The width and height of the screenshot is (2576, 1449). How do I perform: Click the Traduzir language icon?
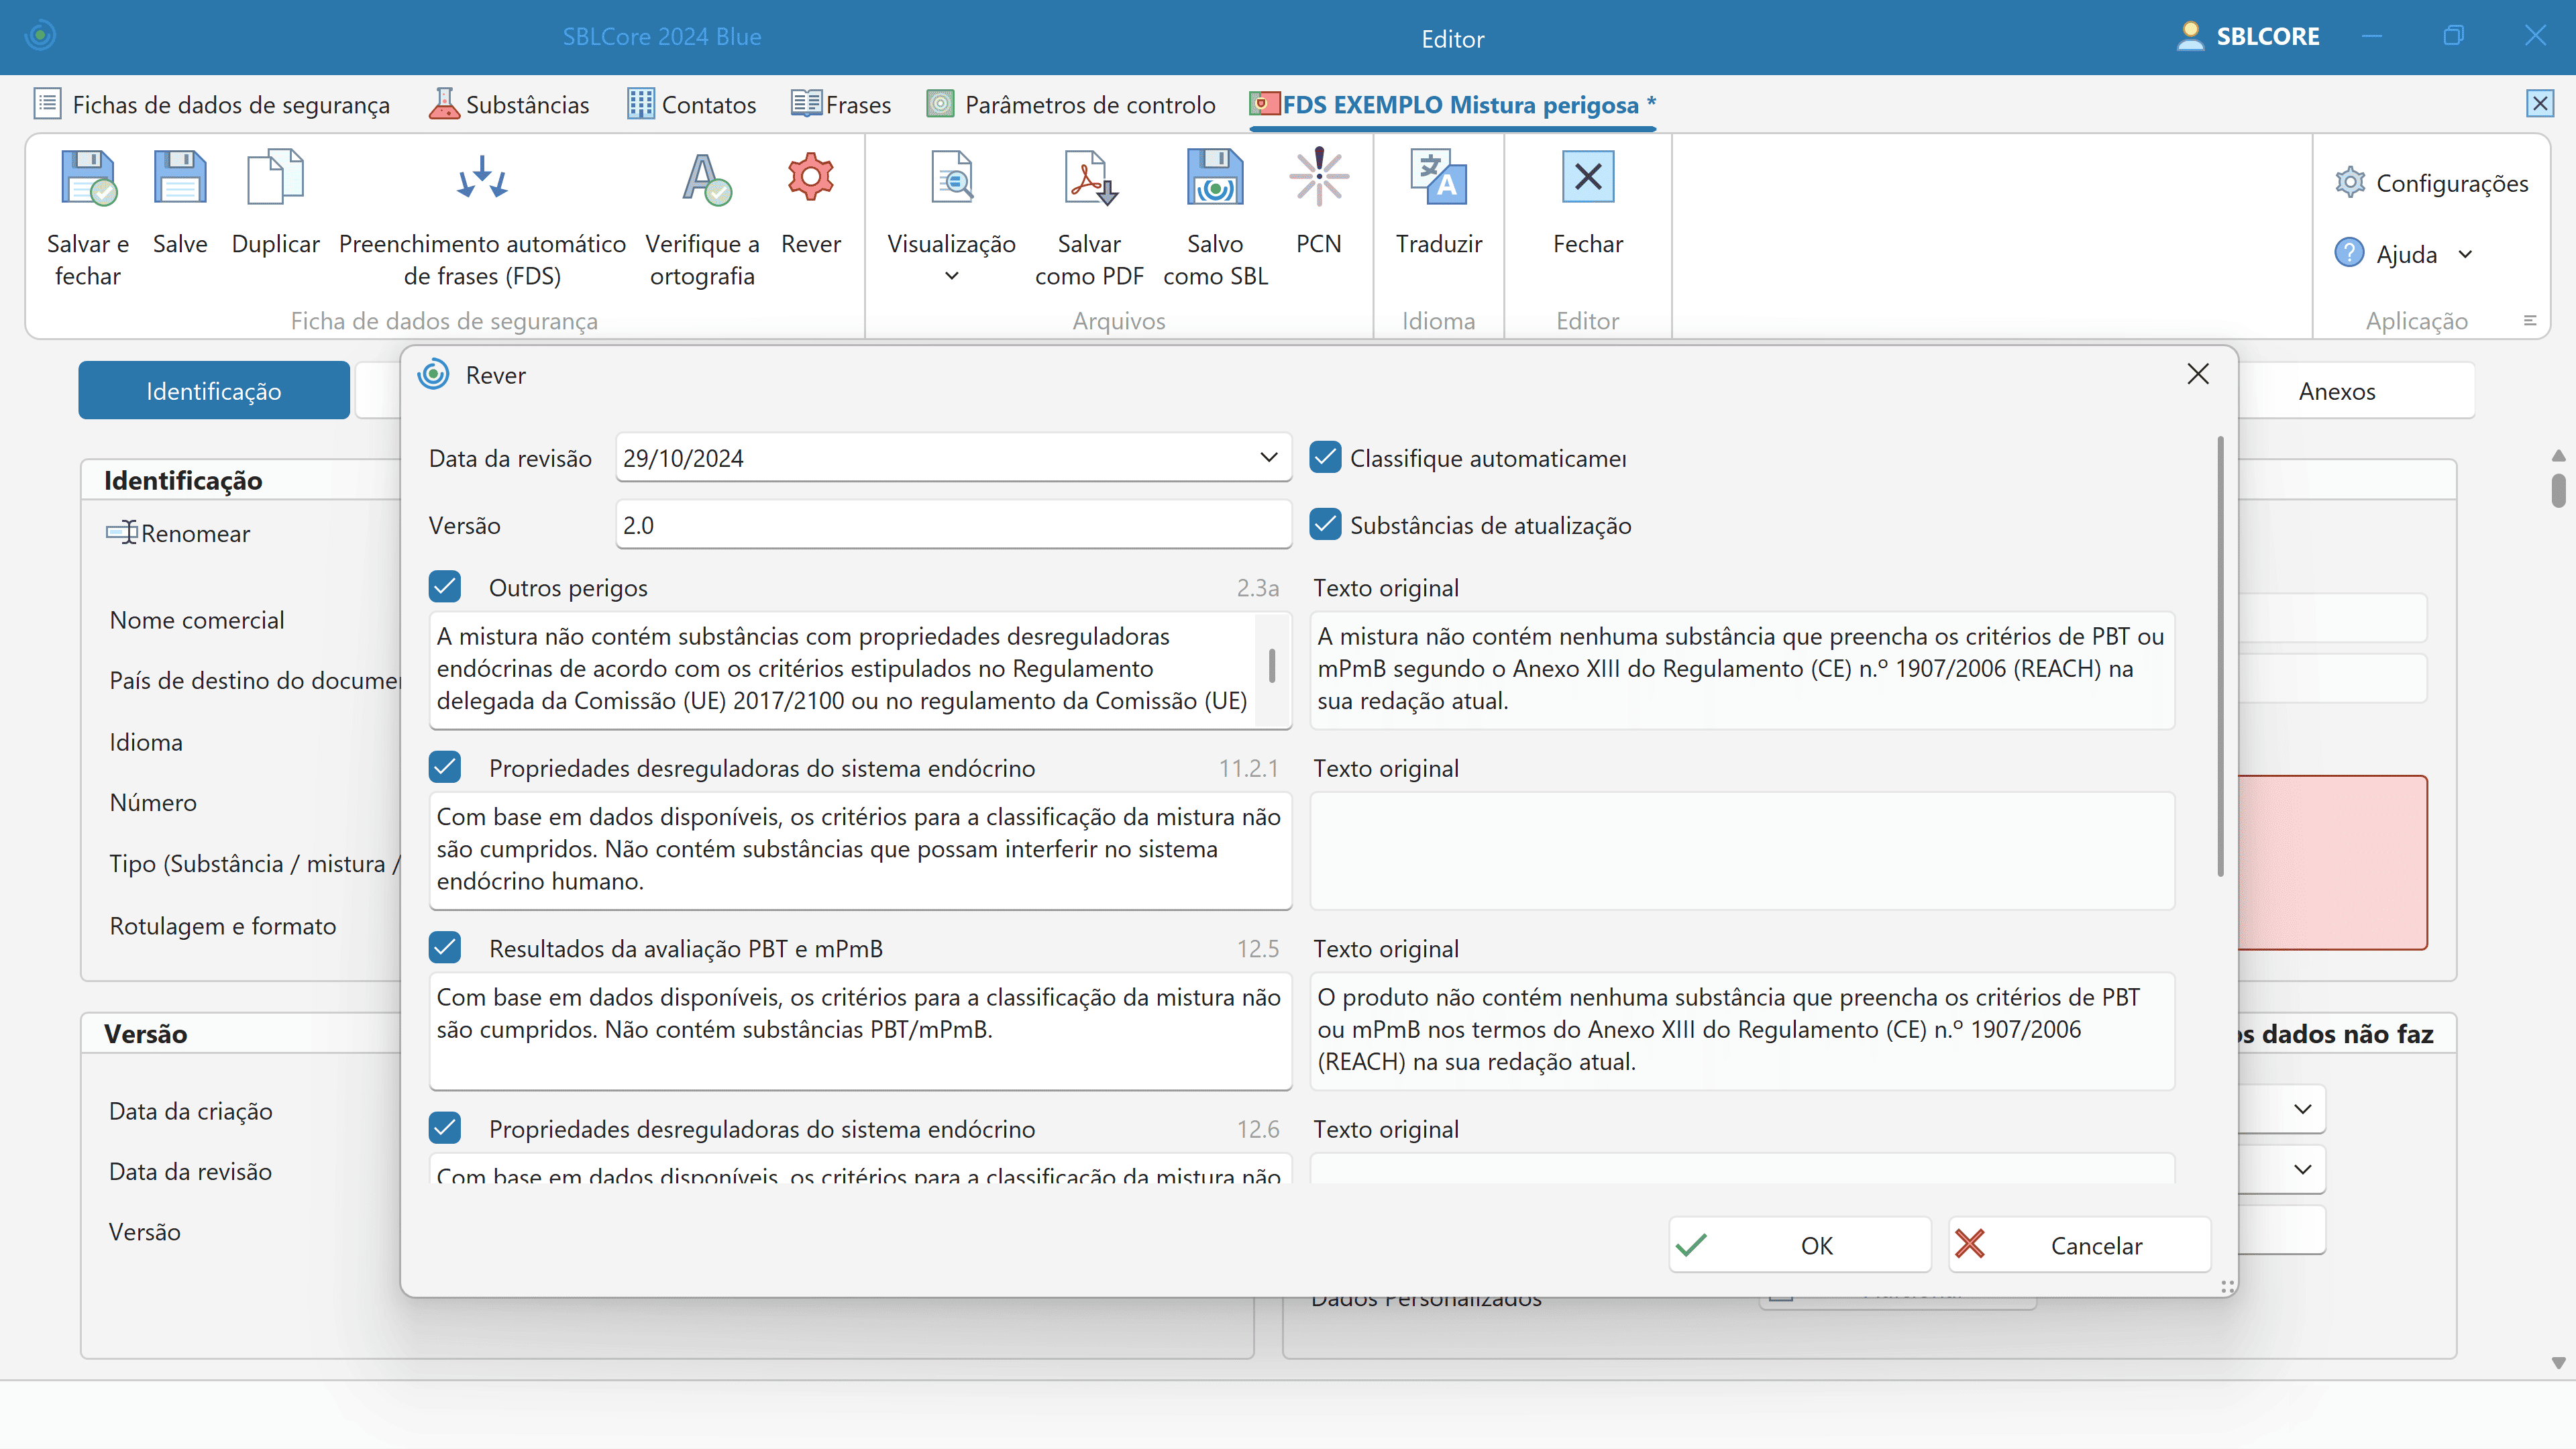coord(1438,179)
